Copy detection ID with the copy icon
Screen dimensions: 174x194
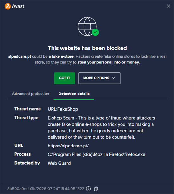(96, 189)
